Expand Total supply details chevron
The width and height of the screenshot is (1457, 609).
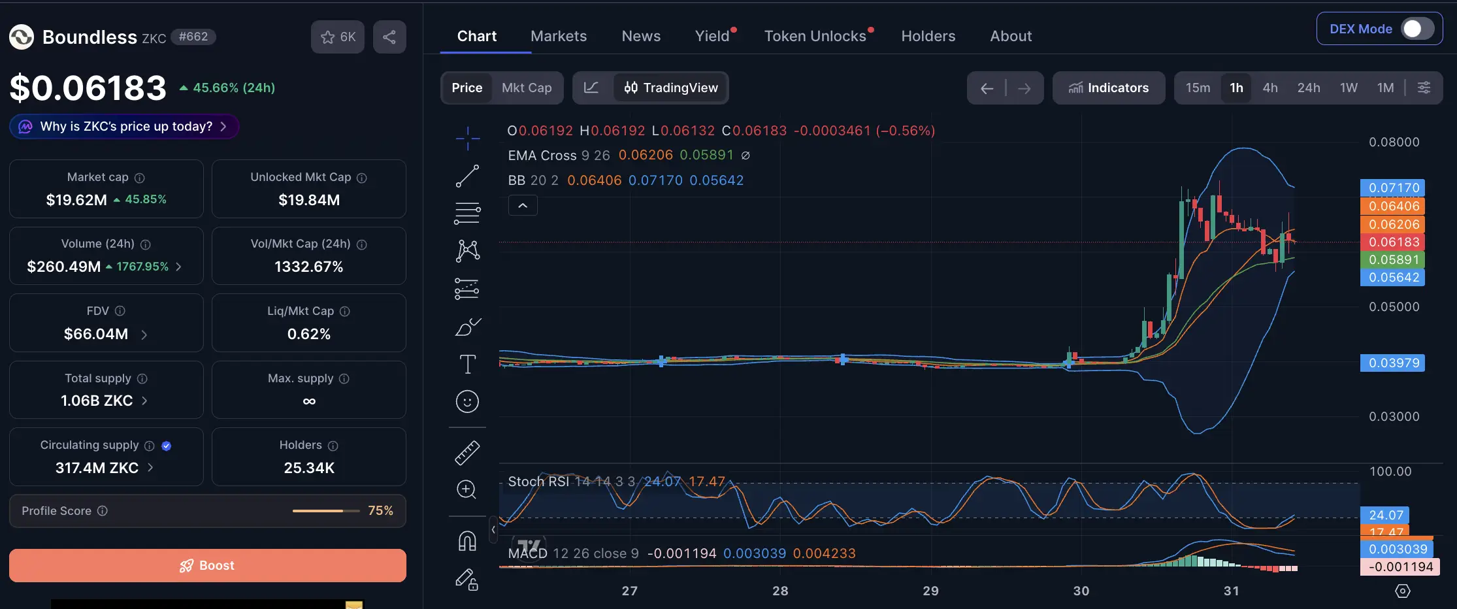(144, 401)
